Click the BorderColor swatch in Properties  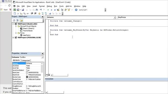[x=27, y=77]
